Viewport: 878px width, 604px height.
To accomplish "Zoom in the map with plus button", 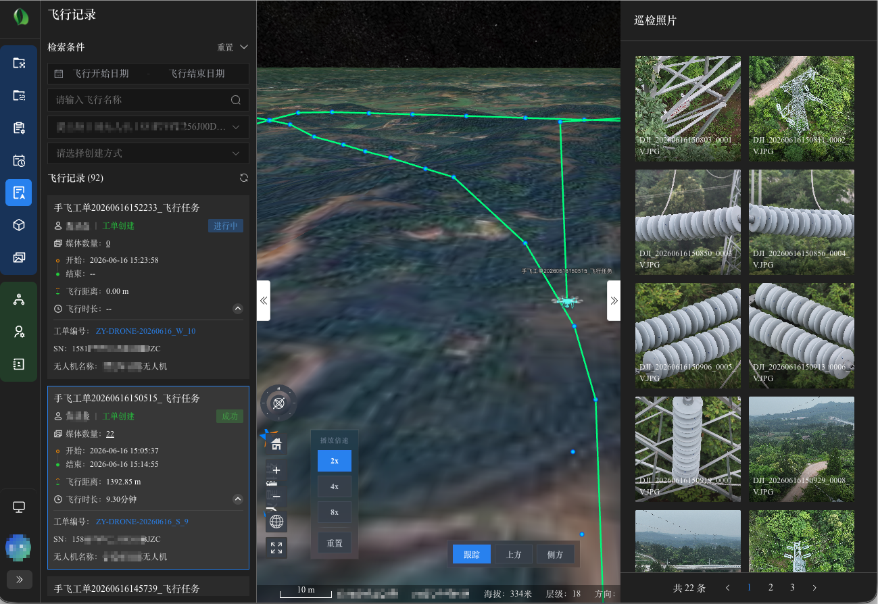I will [276, 470].
